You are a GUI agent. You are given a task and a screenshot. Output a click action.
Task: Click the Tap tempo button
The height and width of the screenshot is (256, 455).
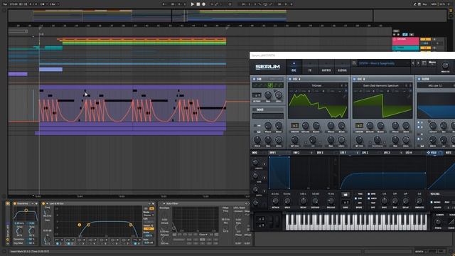(5, 4)
